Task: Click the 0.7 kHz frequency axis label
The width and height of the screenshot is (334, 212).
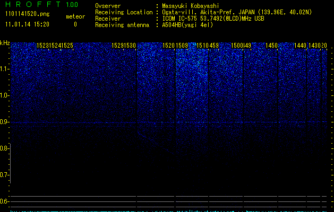Action: (x=4, y=175)
